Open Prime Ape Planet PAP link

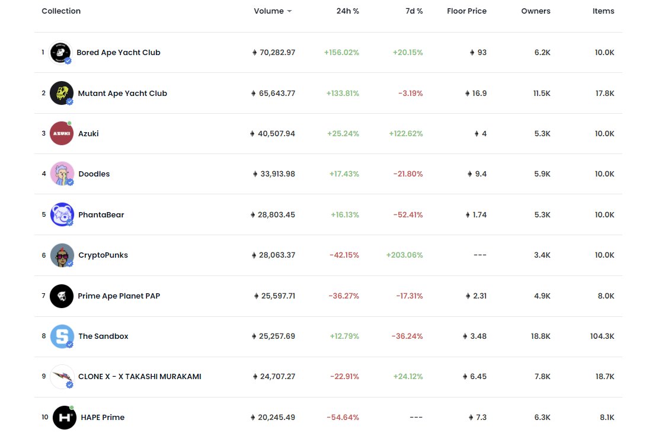pos(119,296)
